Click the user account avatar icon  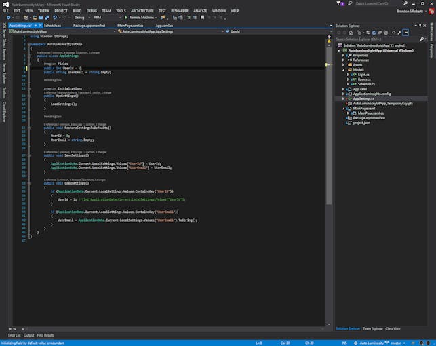(x=431, y=11)
